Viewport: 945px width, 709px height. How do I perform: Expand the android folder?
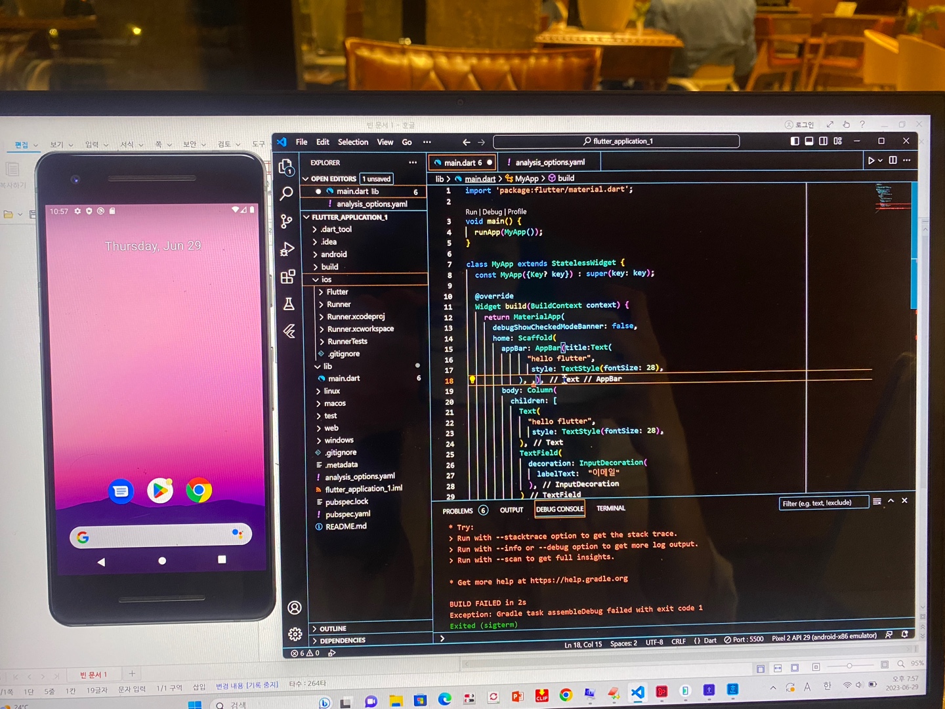point(334,254)
